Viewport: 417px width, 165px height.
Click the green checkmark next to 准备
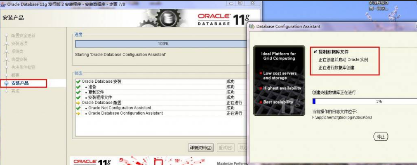tap(78, 87)
